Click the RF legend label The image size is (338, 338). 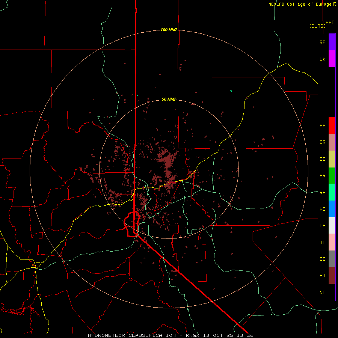pyautogui.click(x=322, y=42)
